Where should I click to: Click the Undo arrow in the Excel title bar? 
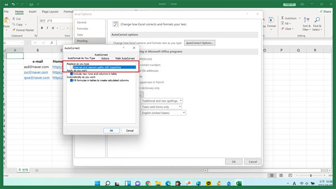pyautogui.click(x=13, y=4)
